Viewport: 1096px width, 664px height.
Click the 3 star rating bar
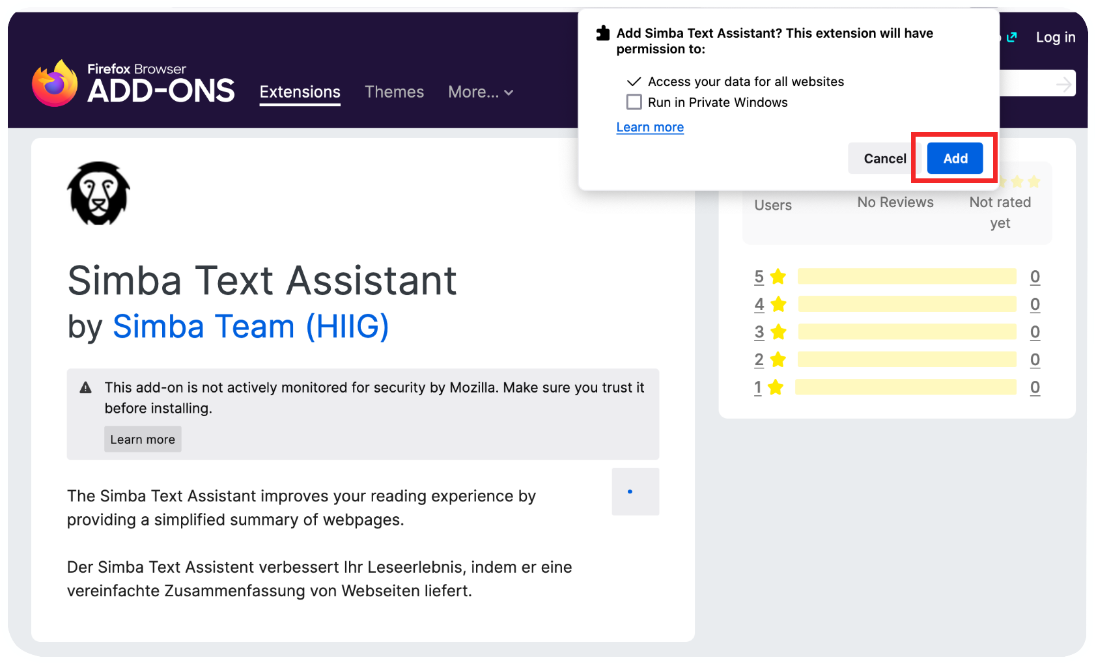click(x=907, y=332)
